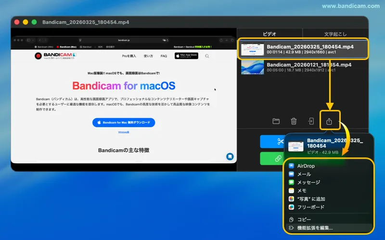Click the blue chat bubble icon in the preview
Screen dimensions: 385x240
click(x=230, y=156)
